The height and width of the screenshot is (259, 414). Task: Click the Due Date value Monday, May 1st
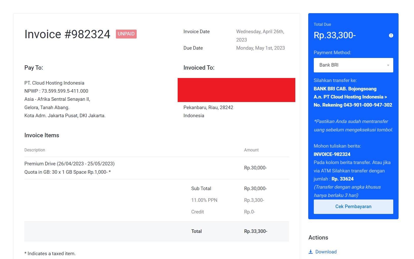(x=260, y=48)
